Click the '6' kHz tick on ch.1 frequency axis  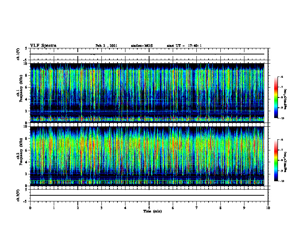tap(27, 87)
